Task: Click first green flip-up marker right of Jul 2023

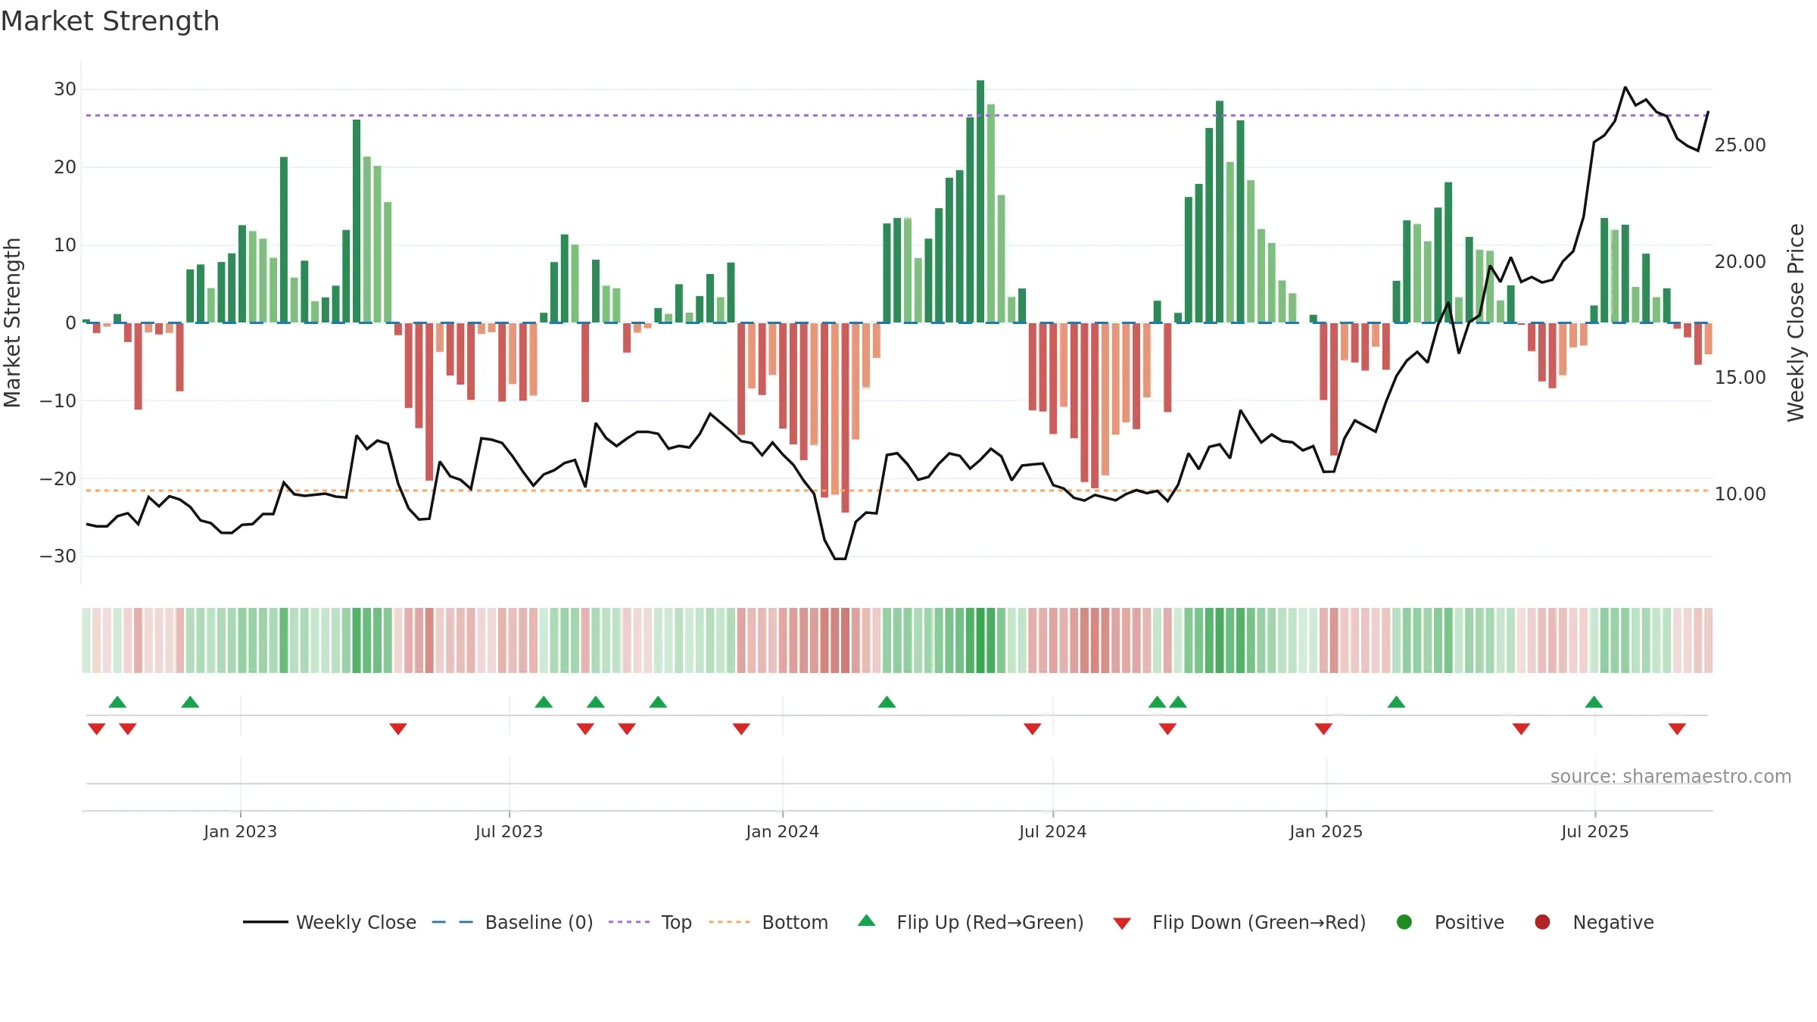Action: [544, 702]
